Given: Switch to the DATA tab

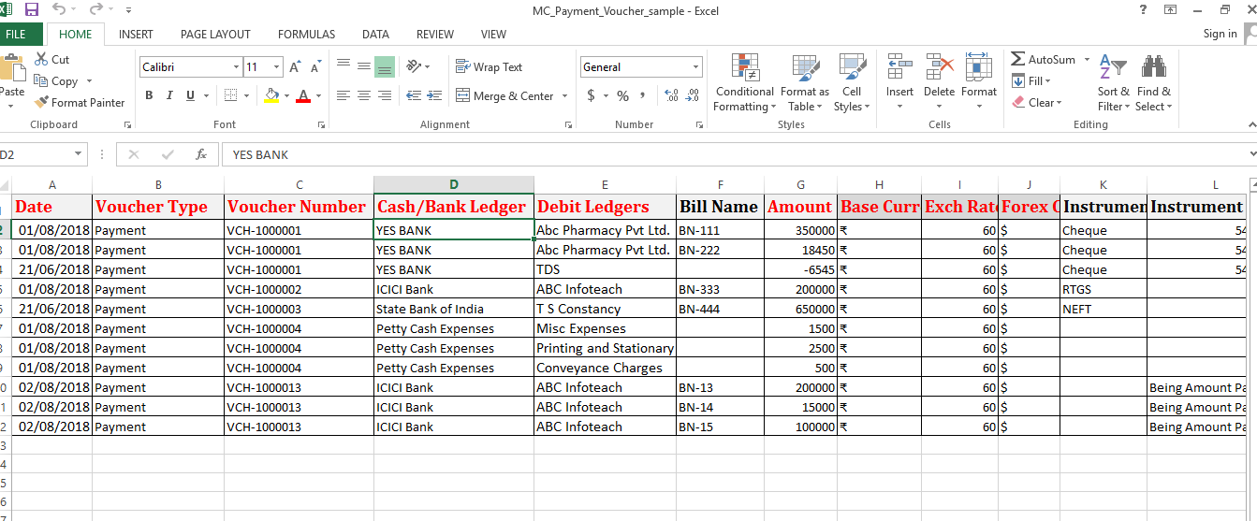Looking at the screenshot, I should 375,34.
